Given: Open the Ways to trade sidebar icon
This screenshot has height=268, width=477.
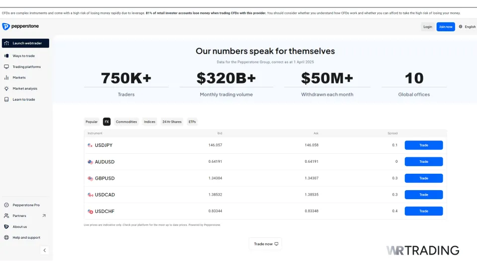Looking at the screenshot, I should (6, 56).
